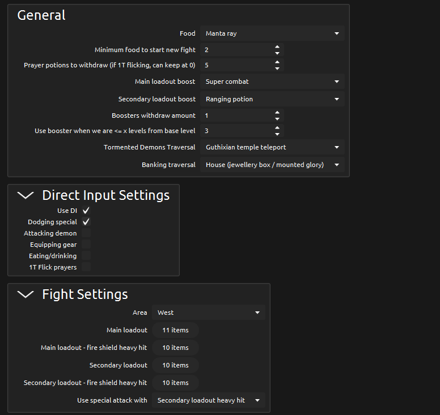Collapse the Fight Settings section
The image size is (440, 415).
[x=26, y=294]
